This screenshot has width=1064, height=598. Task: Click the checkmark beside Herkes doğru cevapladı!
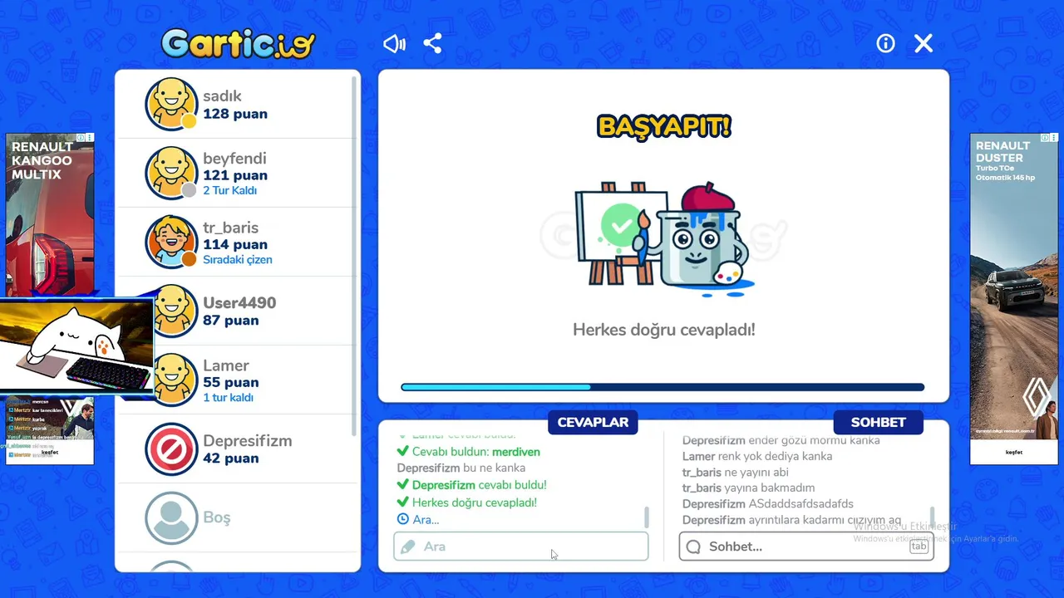tap(403, 502)
